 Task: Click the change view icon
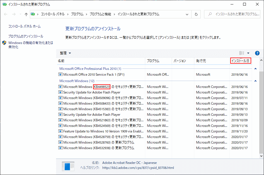tap(242, 53)
